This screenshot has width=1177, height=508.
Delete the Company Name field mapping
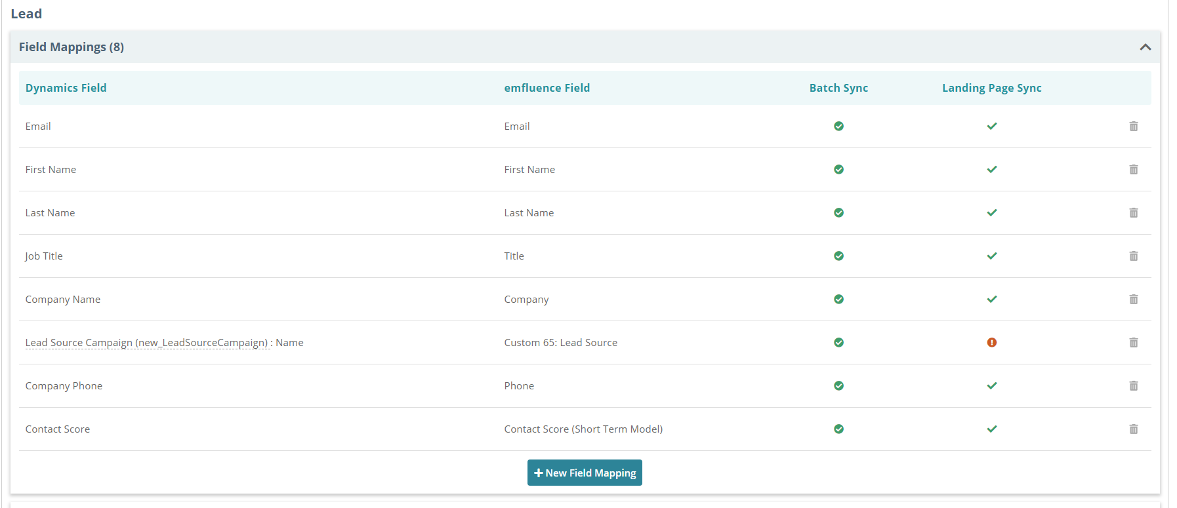(1133, 299)
